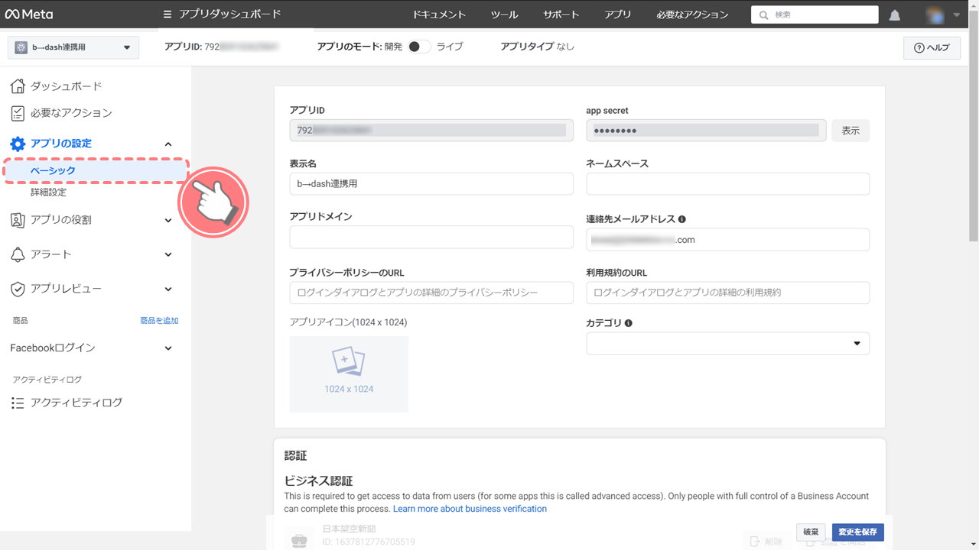Open Learn more about business verification link
This screenshot has height=550, width=979.
click(x=470, y=509)
